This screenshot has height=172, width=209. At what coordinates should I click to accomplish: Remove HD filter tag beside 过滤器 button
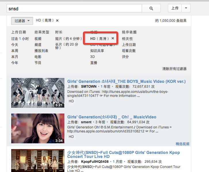[x=57, y=21]
